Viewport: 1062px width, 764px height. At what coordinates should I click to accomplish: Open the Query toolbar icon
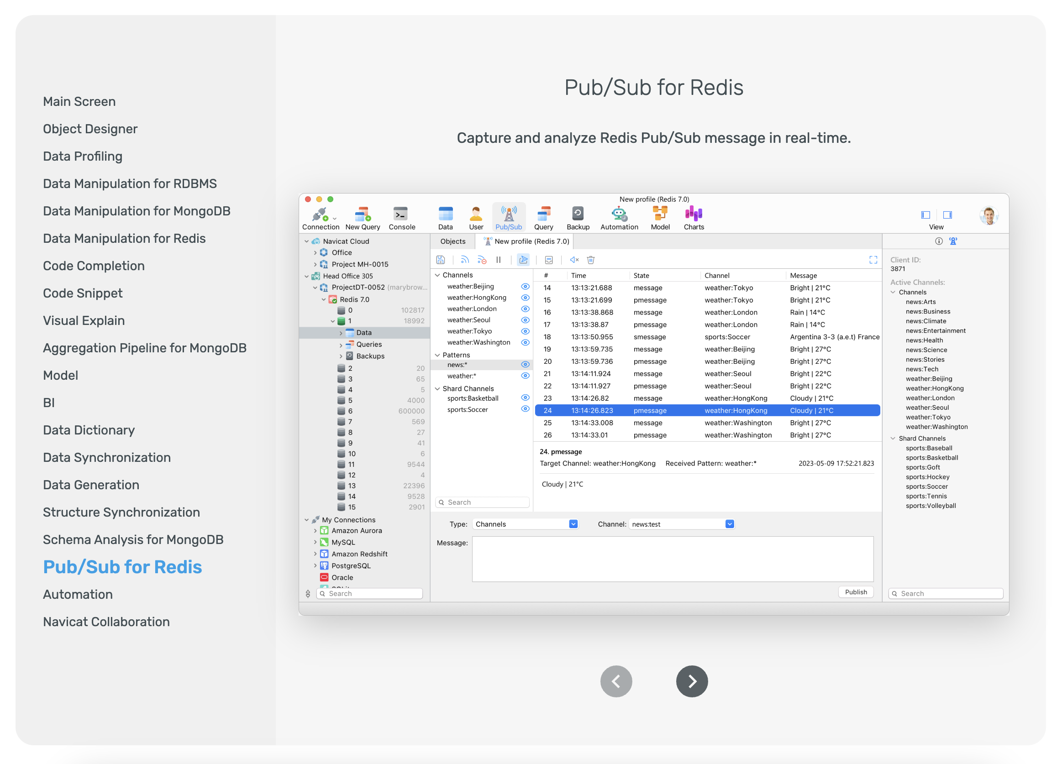click(543, 218)
